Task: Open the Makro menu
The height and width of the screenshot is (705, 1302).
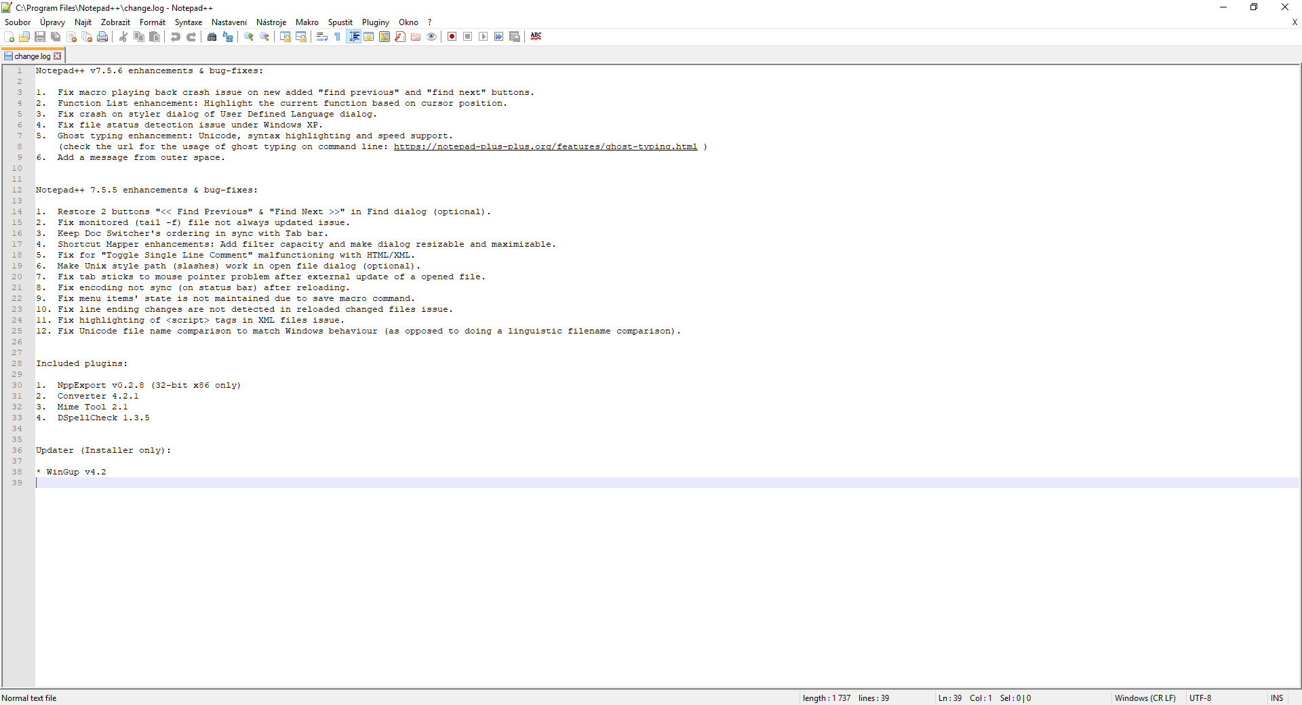Action: (x=307, y=22)
